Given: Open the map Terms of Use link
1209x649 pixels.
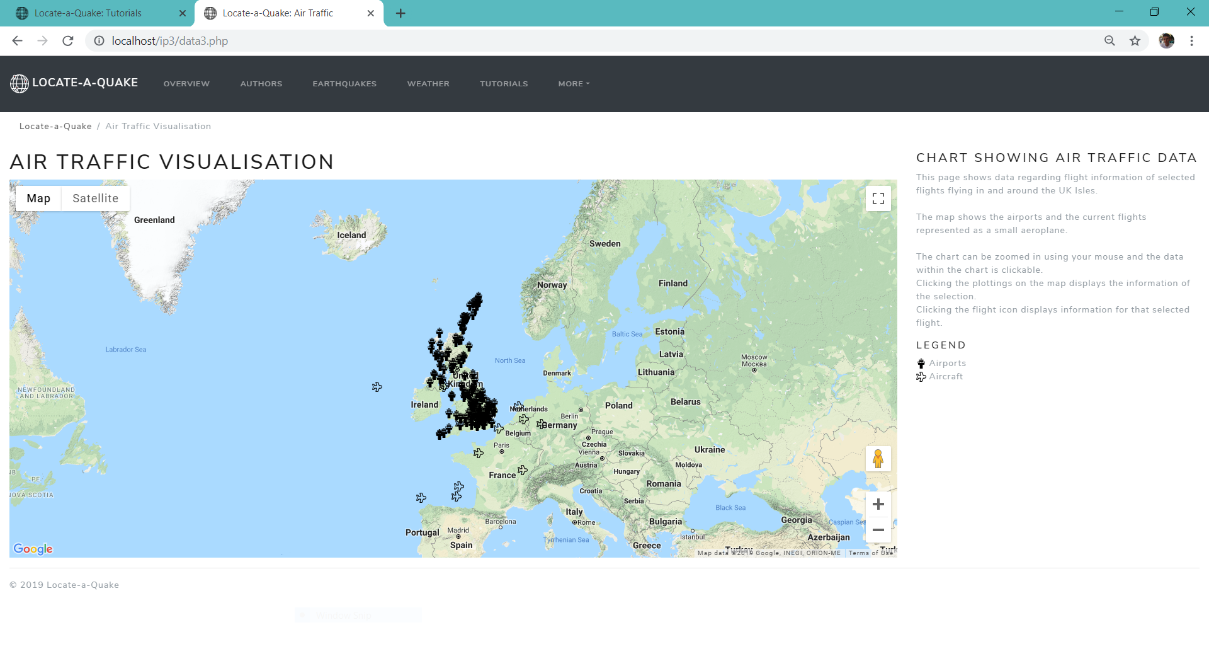Looking at the screenshot, I should (870, 553).
